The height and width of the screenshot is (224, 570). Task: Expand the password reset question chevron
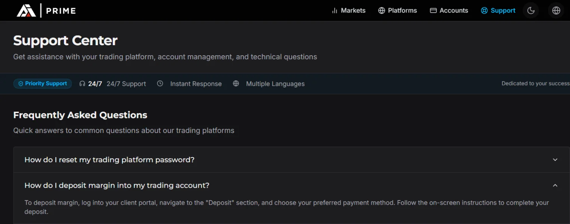coord(555,160)
